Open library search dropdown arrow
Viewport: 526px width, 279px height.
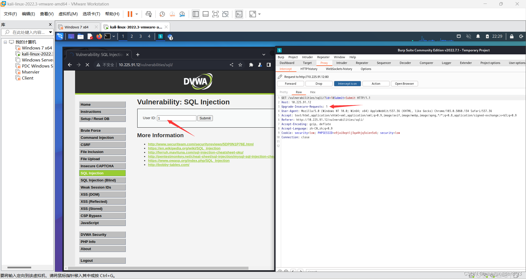click(50, 32)
